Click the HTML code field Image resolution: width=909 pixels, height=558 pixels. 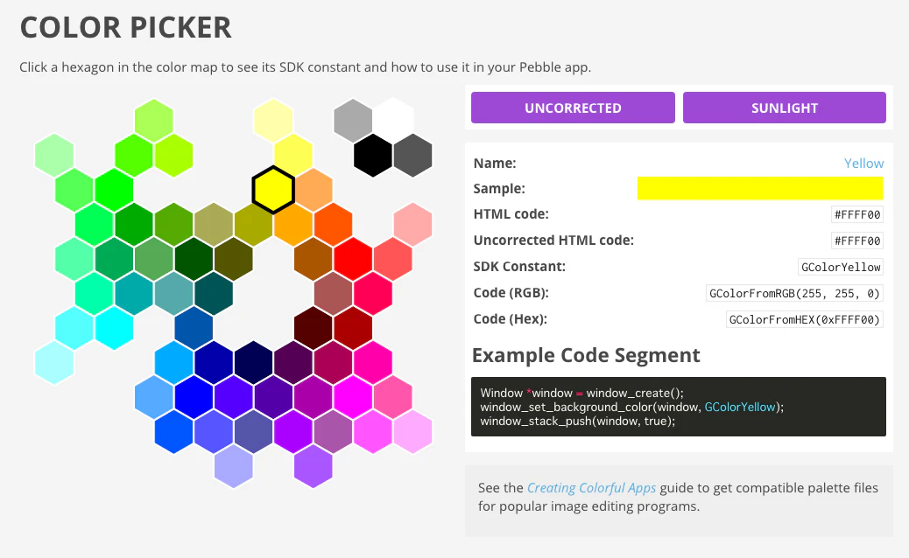click(x=857, y=215)
